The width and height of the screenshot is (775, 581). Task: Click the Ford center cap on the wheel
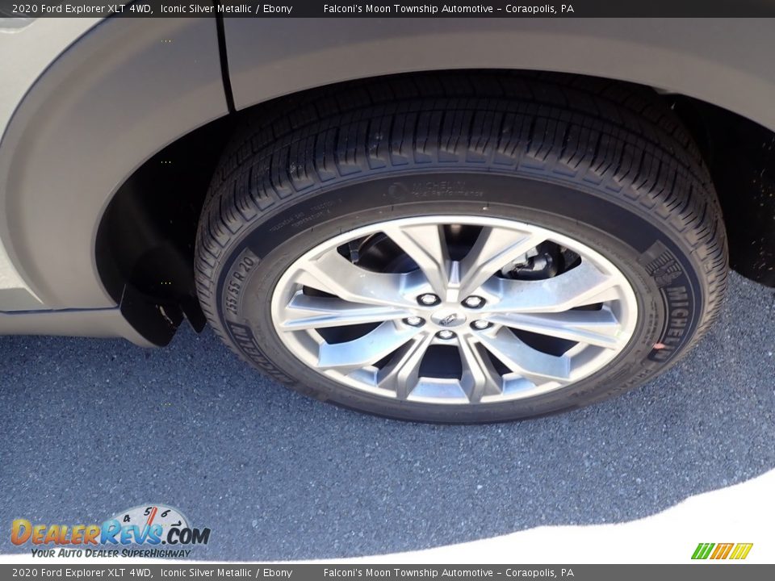[x=448, y=319]
